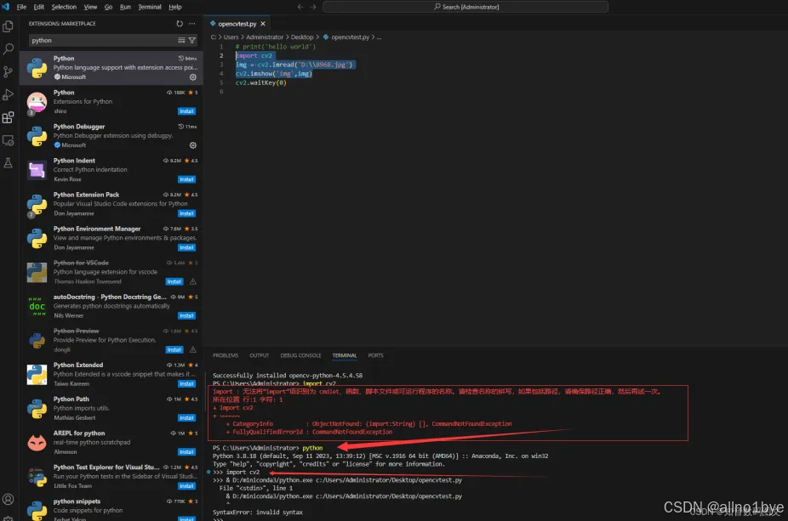
Task: Open settings gear for Python Debugger extension
Action: pyautogui.click(x=192, y=145)
